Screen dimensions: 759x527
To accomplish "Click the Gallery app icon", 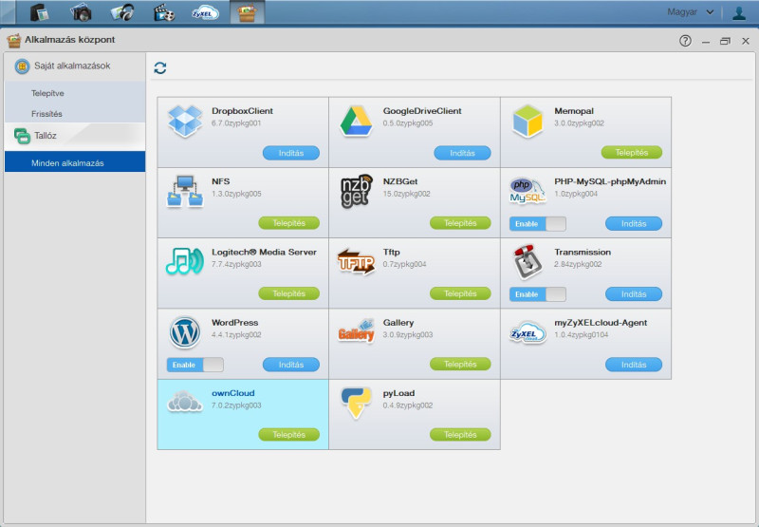I will (357, 331).
